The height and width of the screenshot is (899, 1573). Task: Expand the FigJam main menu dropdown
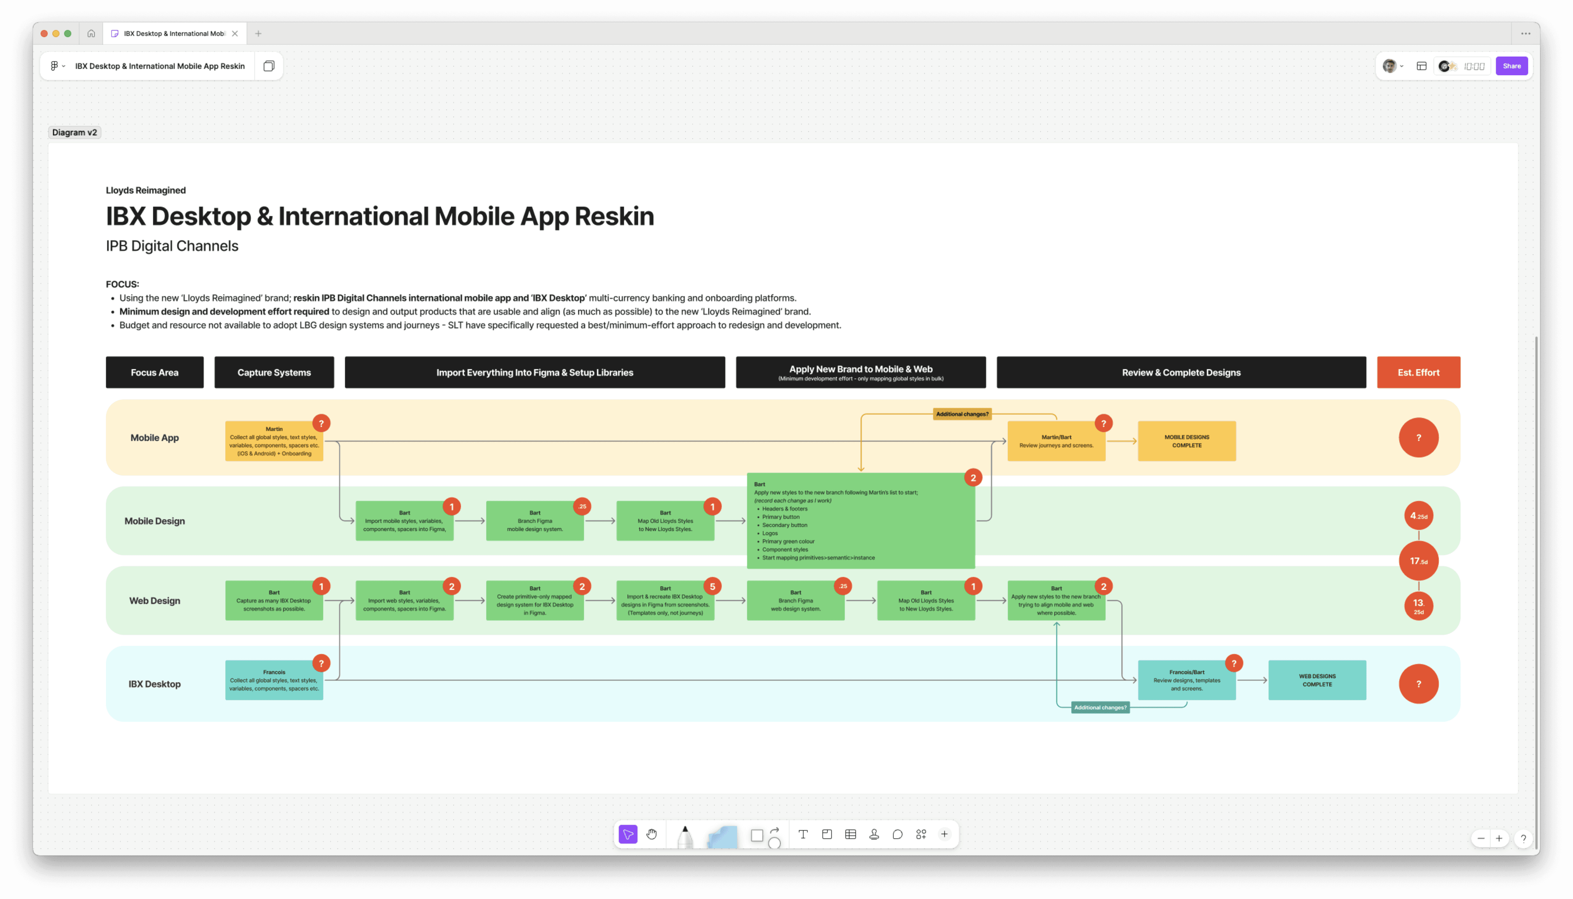tap(57, 66)
